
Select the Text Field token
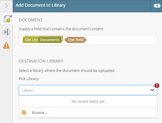tap(75, 40)
